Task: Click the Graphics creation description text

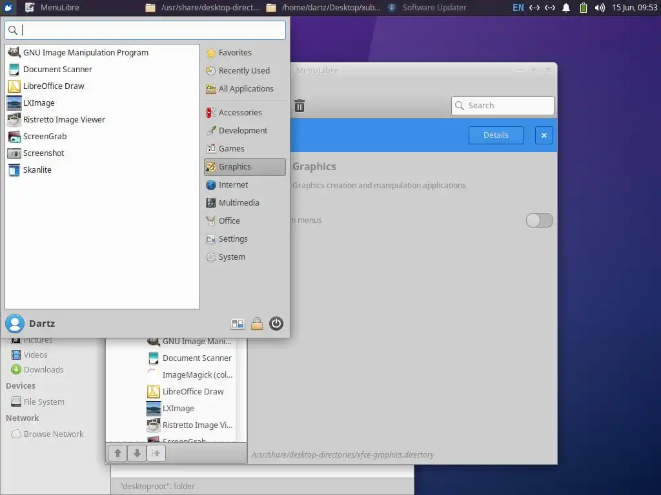Action: [x=379, y=186]
